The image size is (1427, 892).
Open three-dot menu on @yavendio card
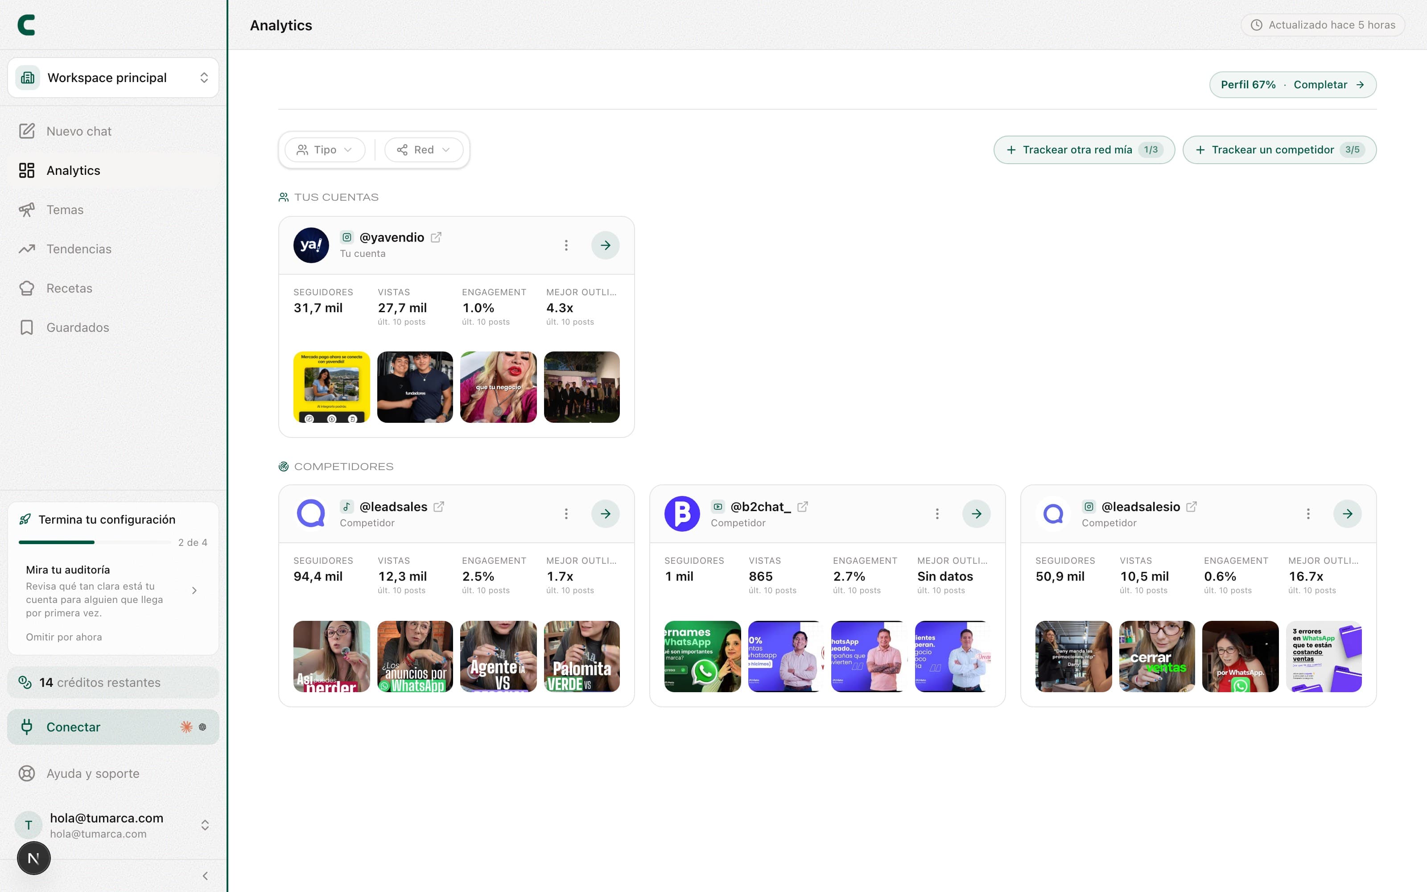coord(566,245)
